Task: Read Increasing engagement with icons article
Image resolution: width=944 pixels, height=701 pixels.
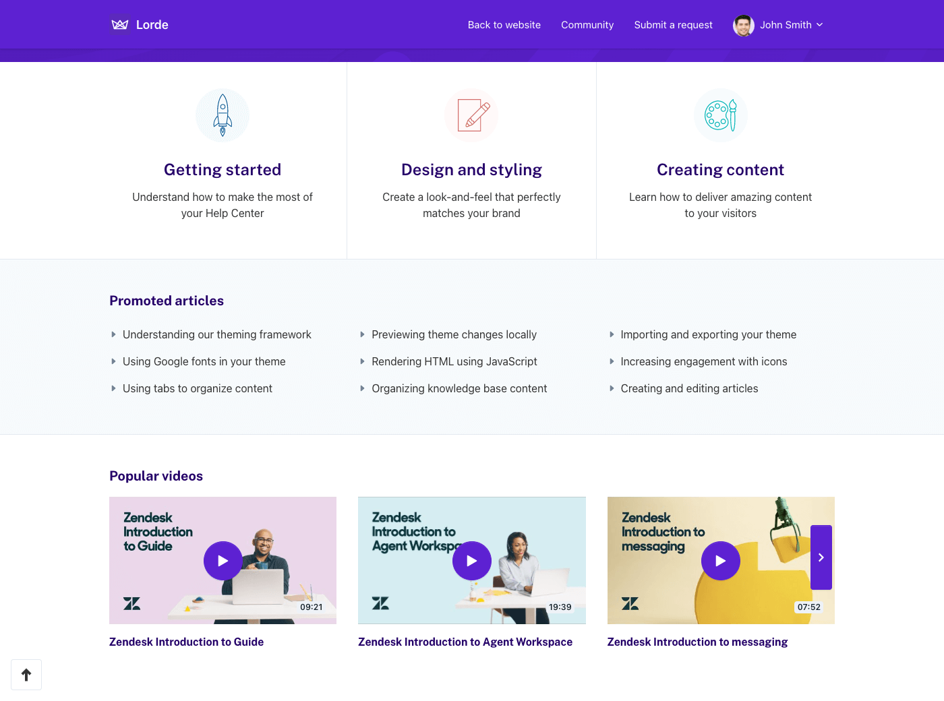Action: [x=704, y=362]
